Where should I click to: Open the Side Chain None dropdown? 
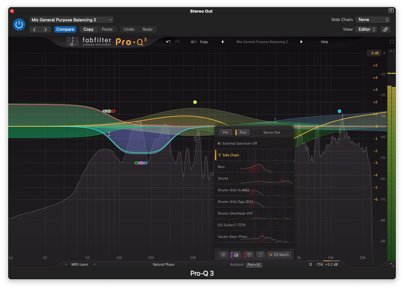[373, 20]
